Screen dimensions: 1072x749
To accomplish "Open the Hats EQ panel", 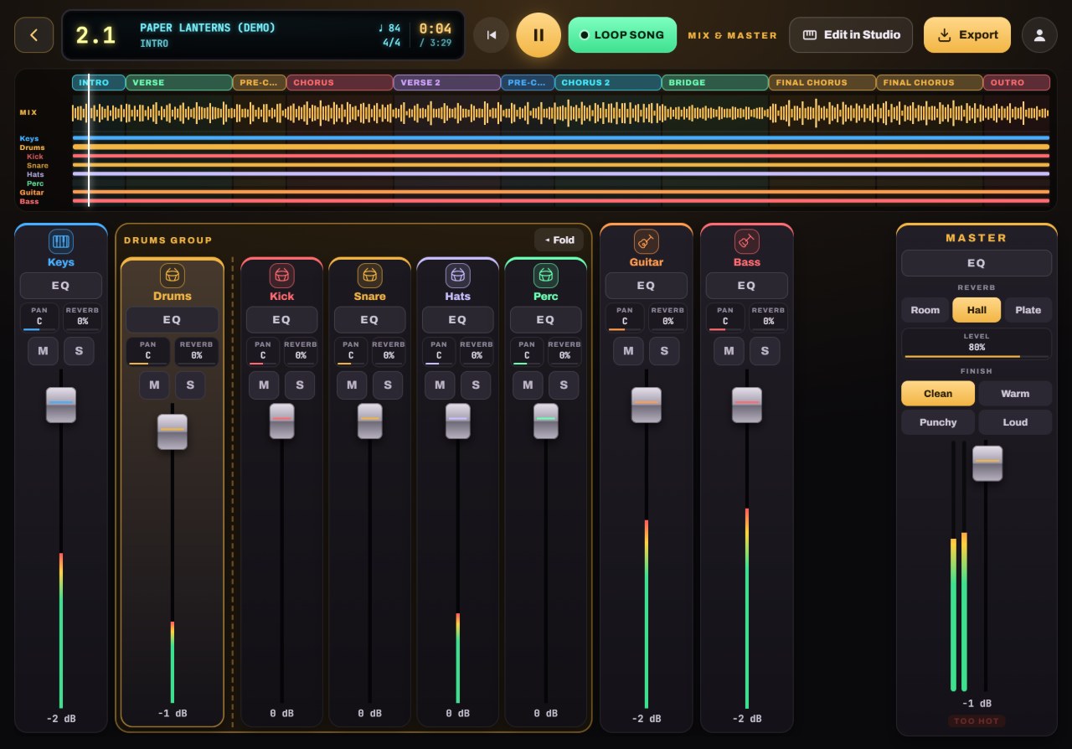I will point(458,320).
